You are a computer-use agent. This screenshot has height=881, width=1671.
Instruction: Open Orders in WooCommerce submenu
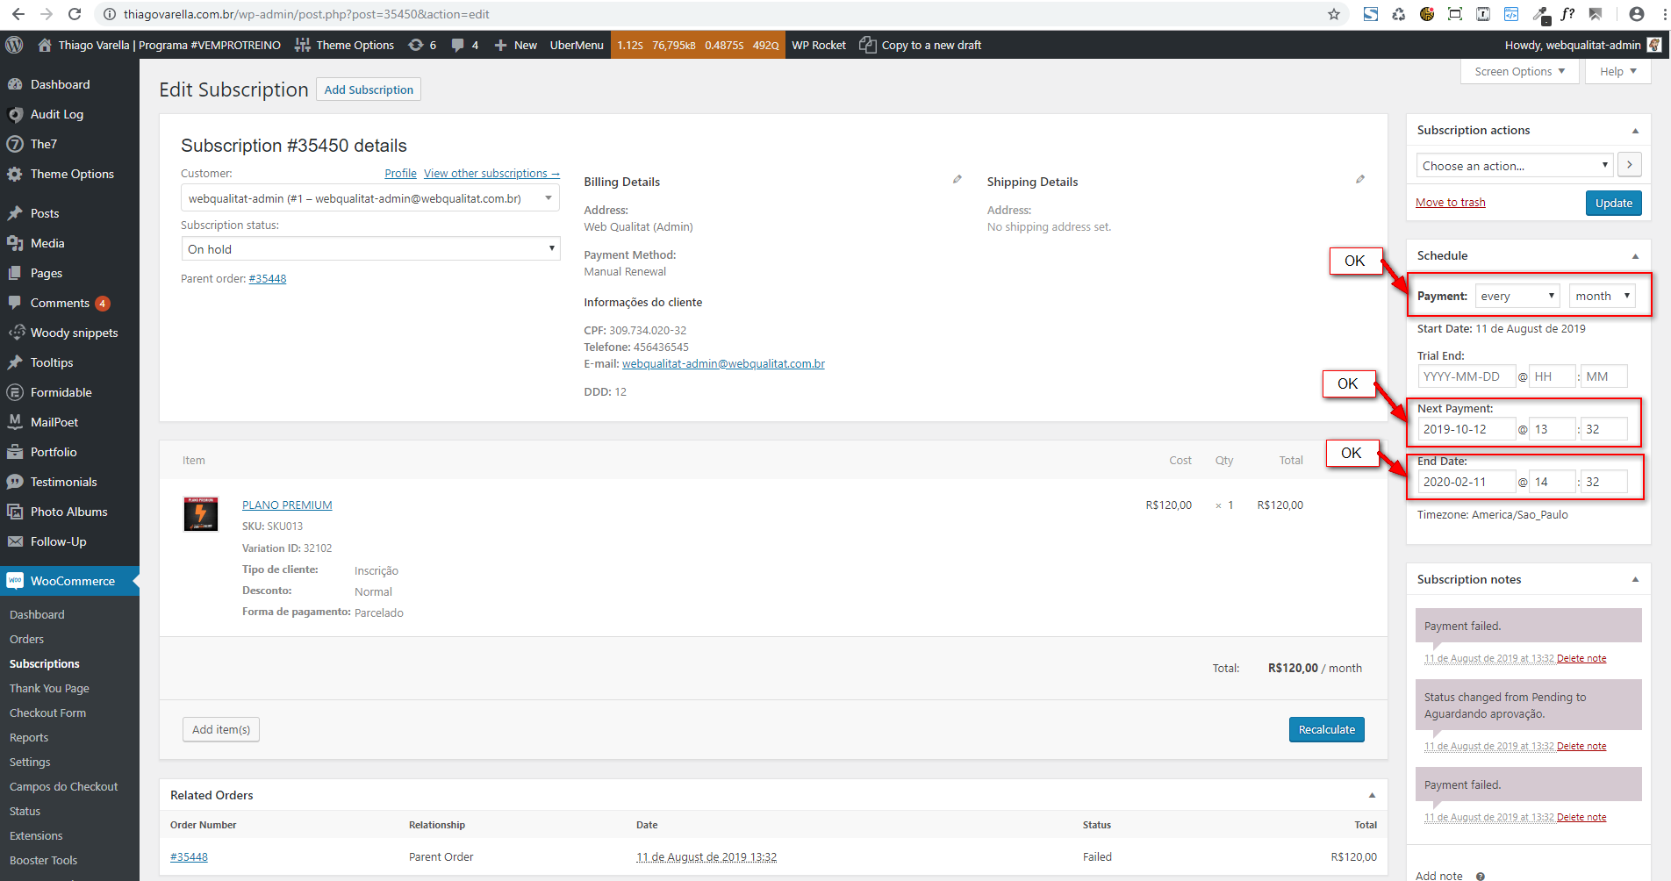point(26,639)
